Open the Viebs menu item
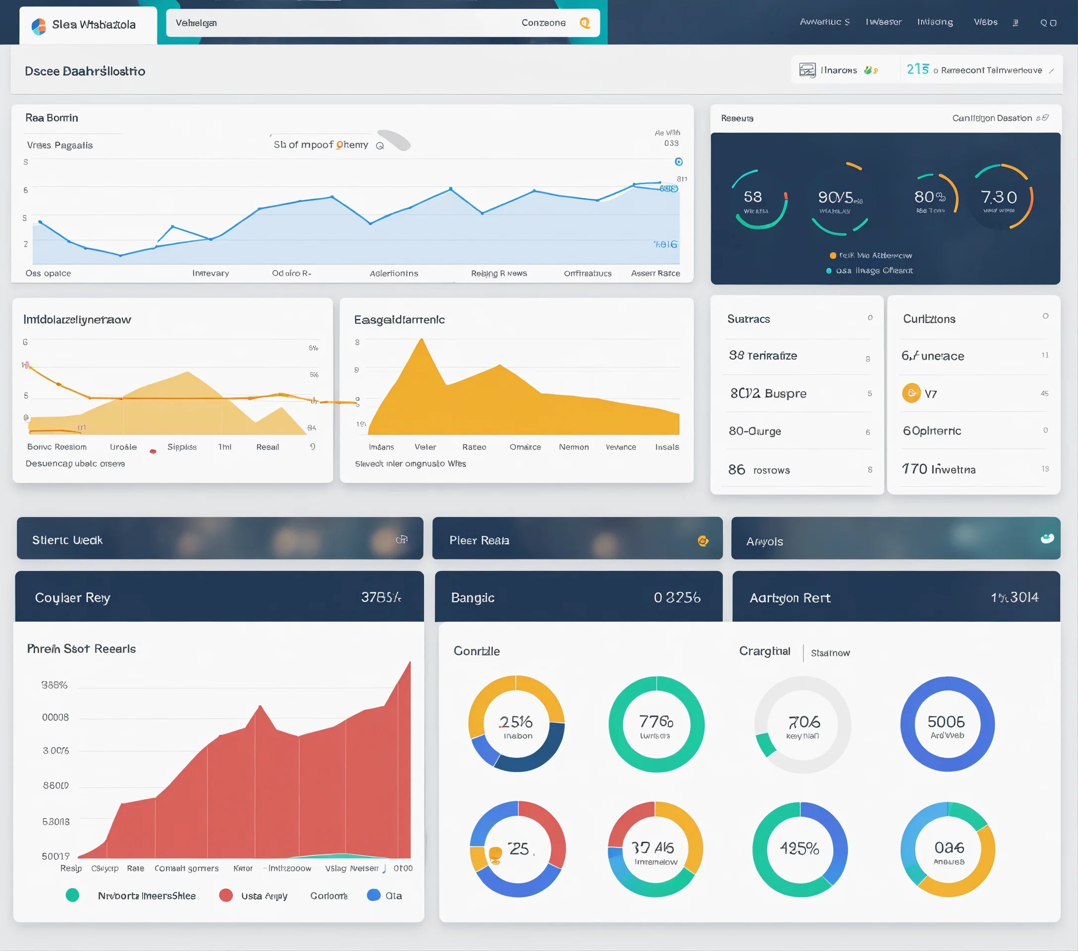 point(985,22)
